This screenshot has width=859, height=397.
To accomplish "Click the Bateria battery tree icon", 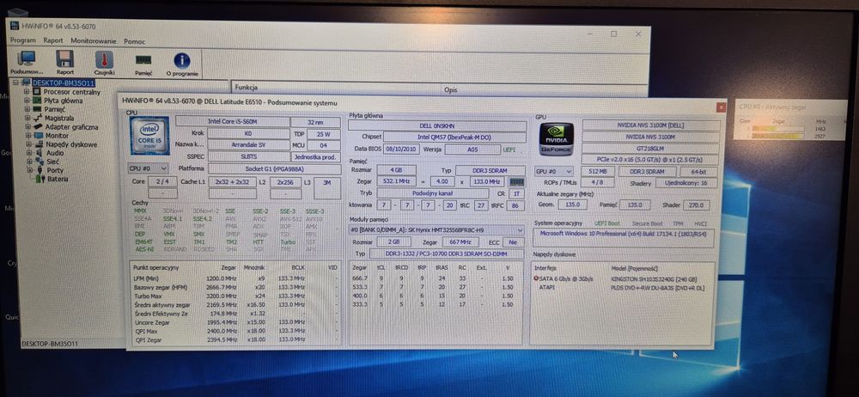I will (x=40, y=179).
